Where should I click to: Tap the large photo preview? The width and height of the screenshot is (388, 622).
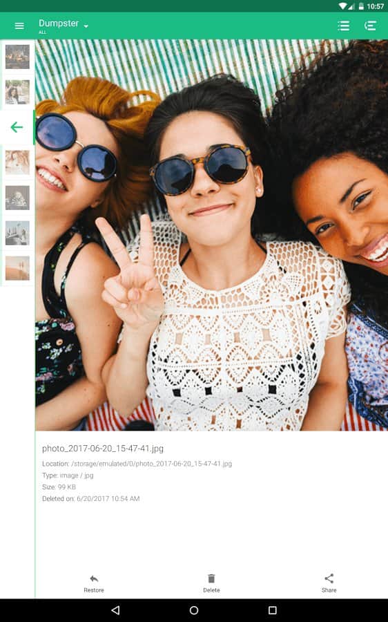[x=212, y=235]
